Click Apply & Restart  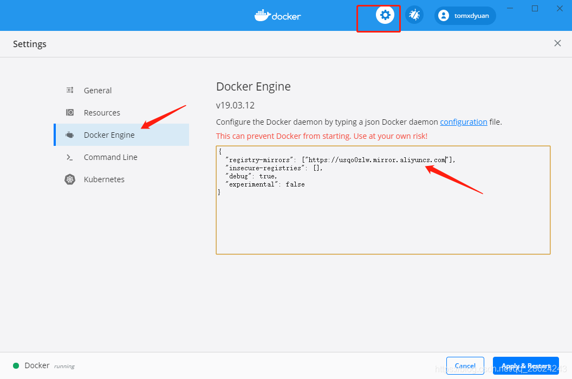525,365
